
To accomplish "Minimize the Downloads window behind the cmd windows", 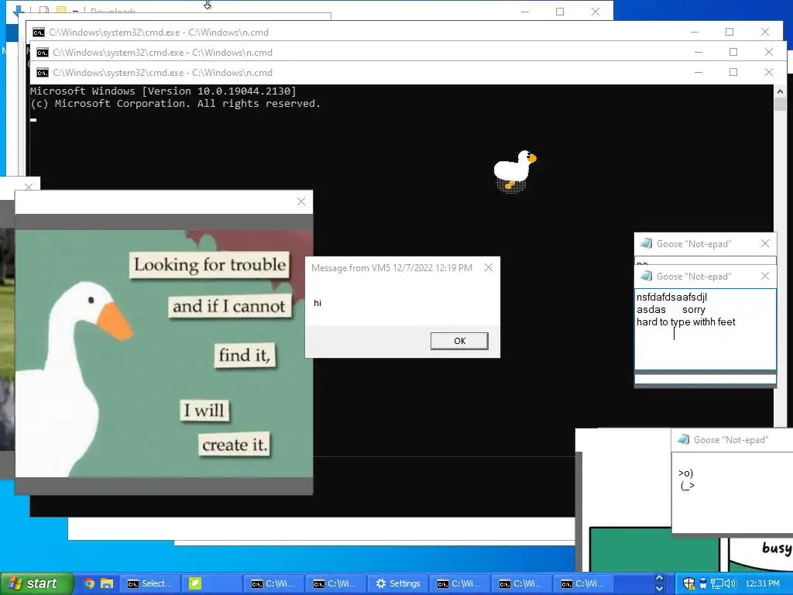I will tap(525, 11).
